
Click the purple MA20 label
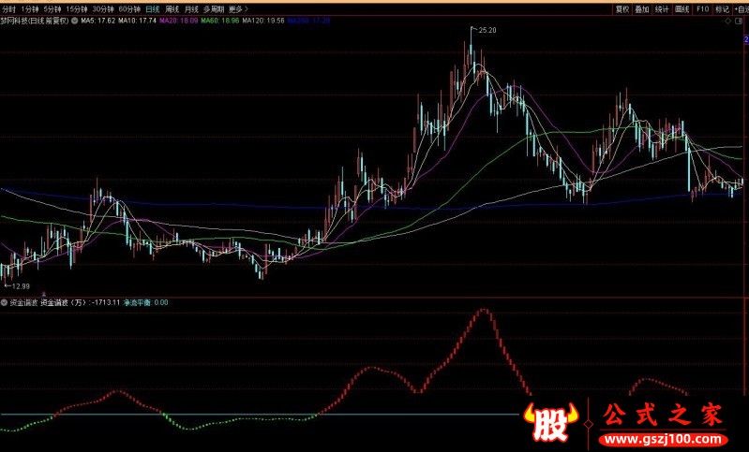179,21
